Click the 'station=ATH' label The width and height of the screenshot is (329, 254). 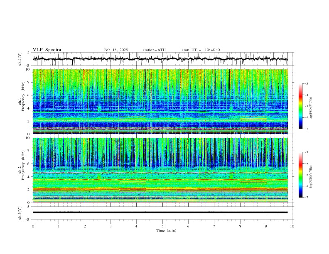pyautogui.click(x=154, y=50)
